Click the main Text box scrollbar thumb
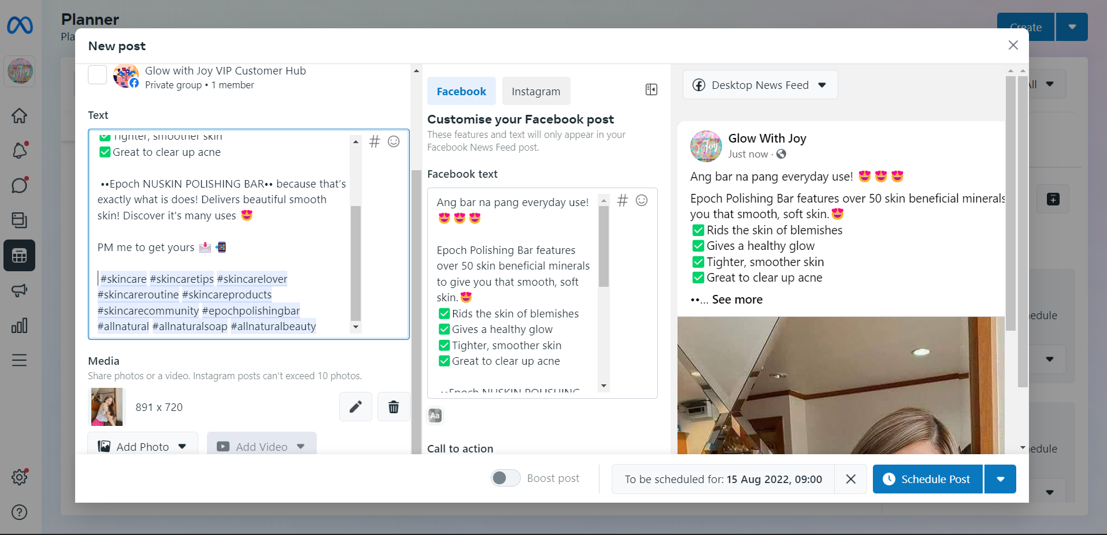The image size is (1107, 535). 356,263
